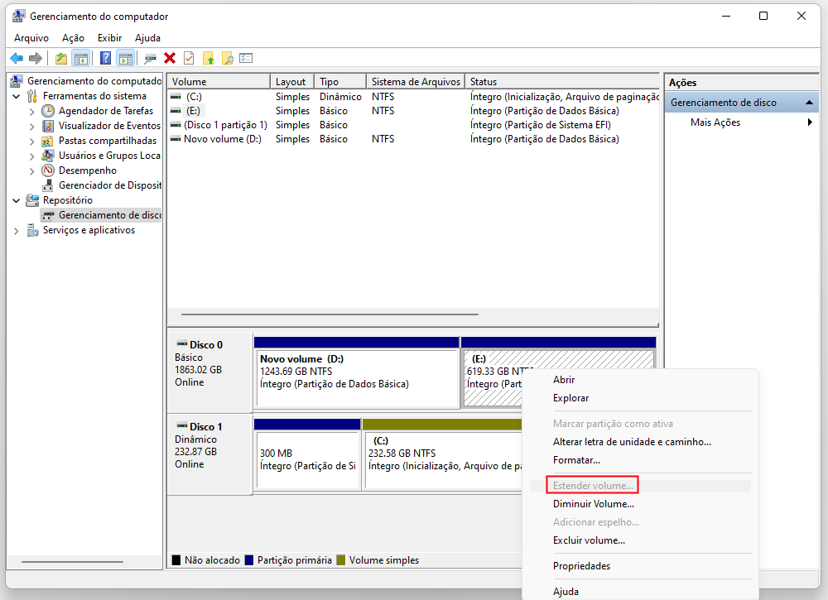Click the red X delete toolbar icon
Screen dimensions: 828x600
[x=170, y=58]
